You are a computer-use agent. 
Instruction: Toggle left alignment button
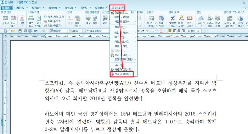174,31
